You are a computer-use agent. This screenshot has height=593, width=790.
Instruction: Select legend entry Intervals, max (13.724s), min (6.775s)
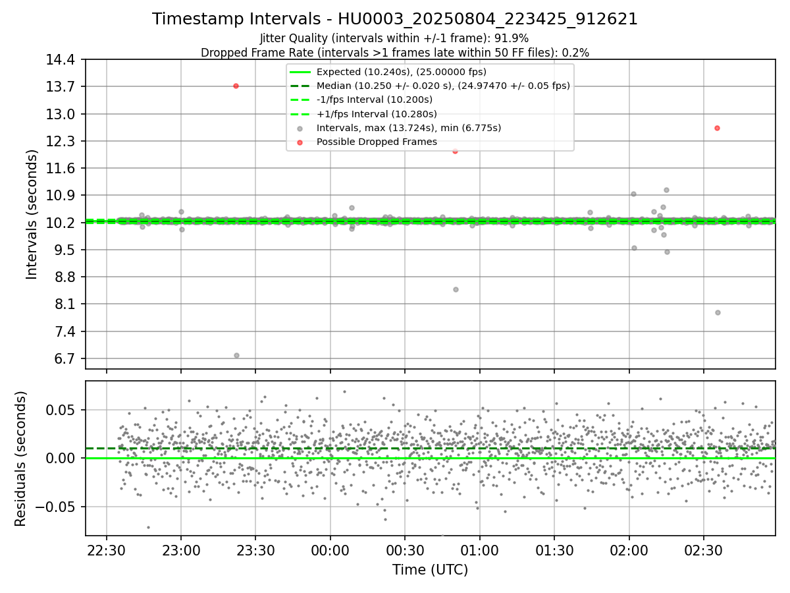(409, 128)
